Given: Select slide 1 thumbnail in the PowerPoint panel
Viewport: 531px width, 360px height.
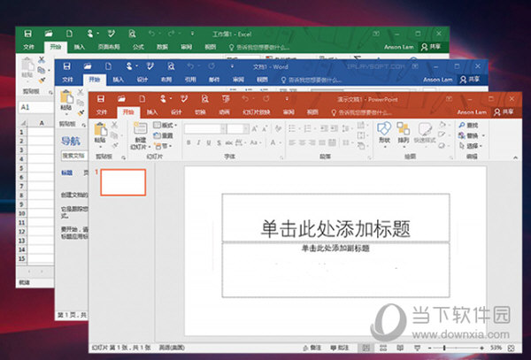Looking at the screenshot, I should tap(123, 182).
